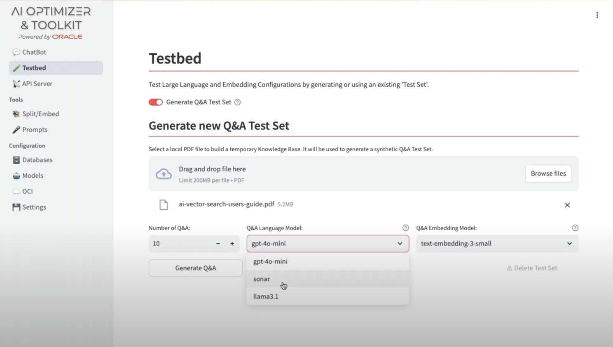
Task: Disable the Generate Q&A Test Set toggle
Action: 155,102
